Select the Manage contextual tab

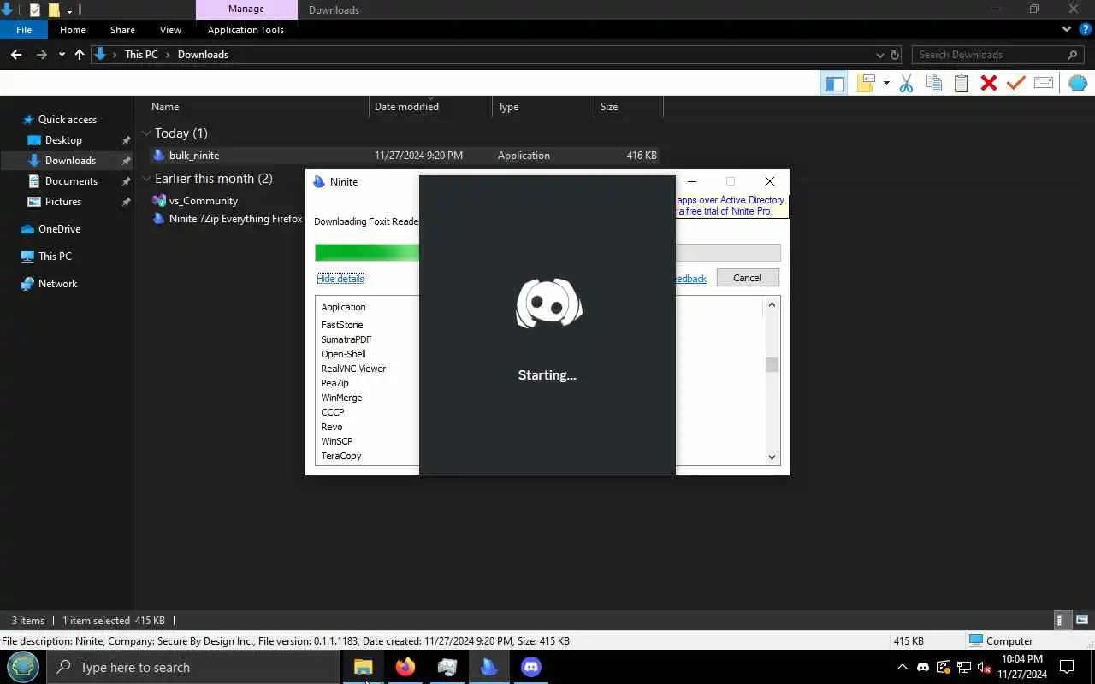[x=246, y=9]
